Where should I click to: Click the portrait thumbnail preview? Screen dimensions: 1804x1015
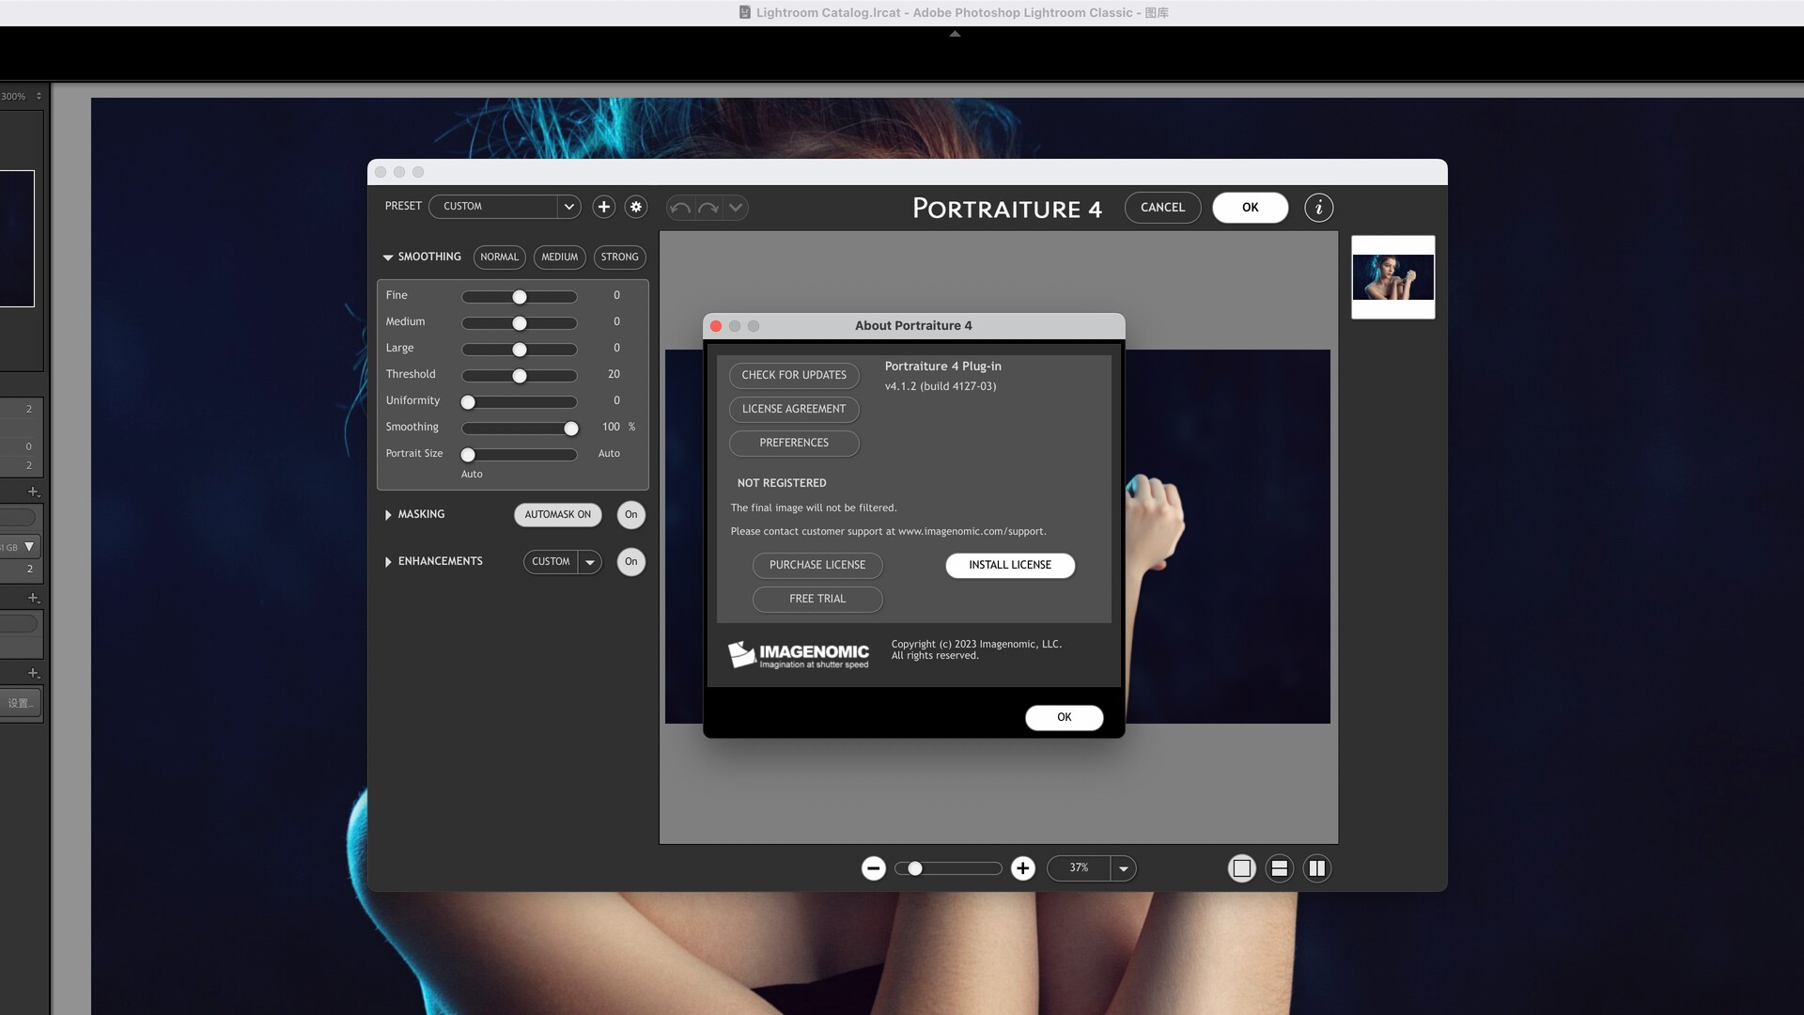click(x=1393, y=277)
